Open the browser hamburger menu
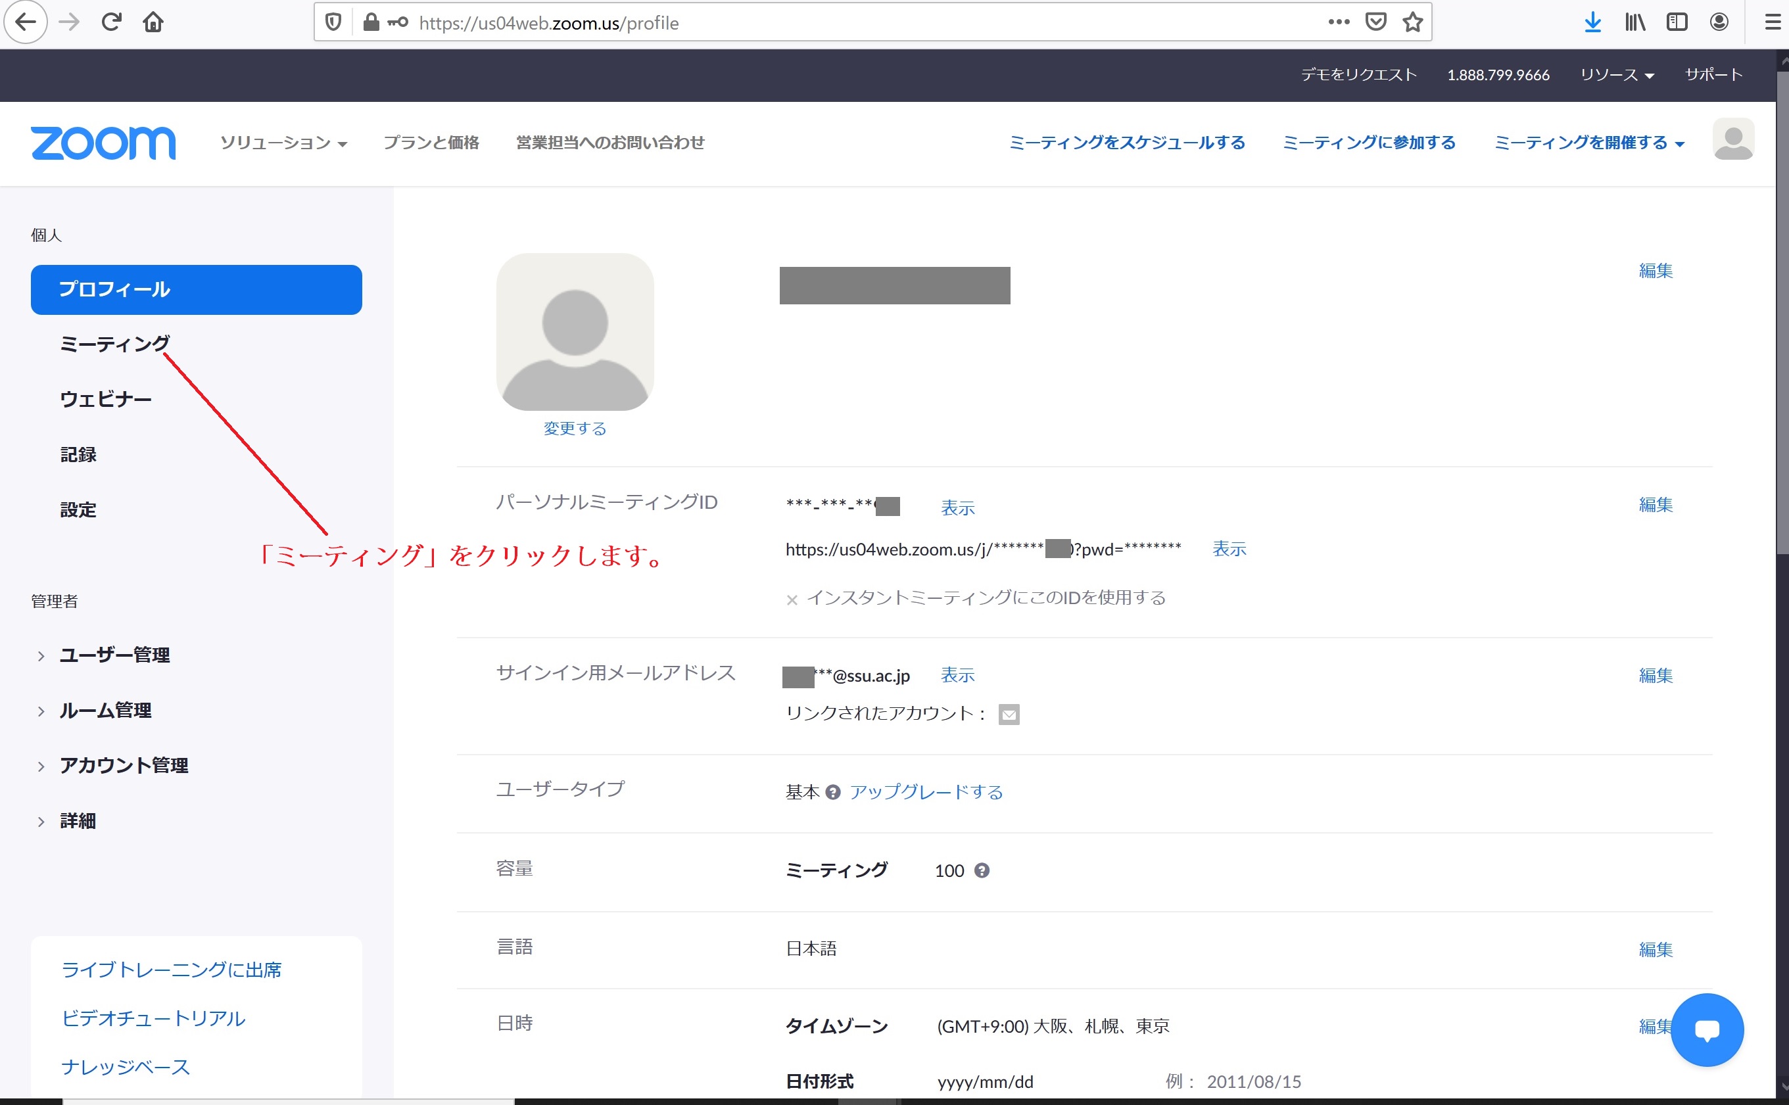 [x=1773, y=22]
